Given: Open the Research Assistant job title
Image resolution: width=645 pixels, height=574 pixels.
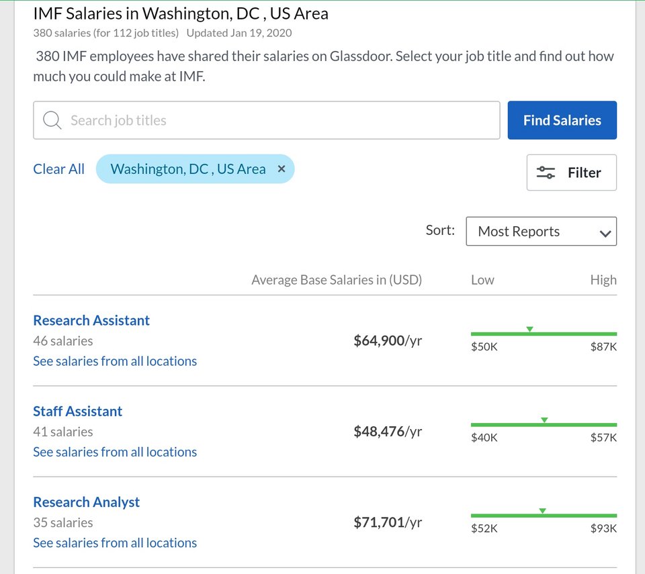Looking at the screenshot, I should pos(91,320).
